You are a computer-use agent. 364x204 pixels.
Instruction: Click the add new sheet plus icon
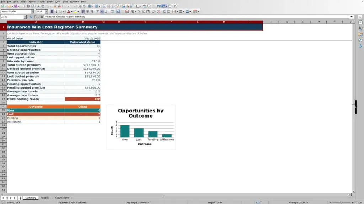pyautogui.click(x=20, y=198)
